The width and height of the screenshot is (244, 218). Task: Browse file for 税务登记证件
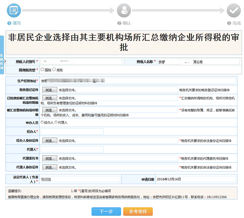(x=50, y=90)
